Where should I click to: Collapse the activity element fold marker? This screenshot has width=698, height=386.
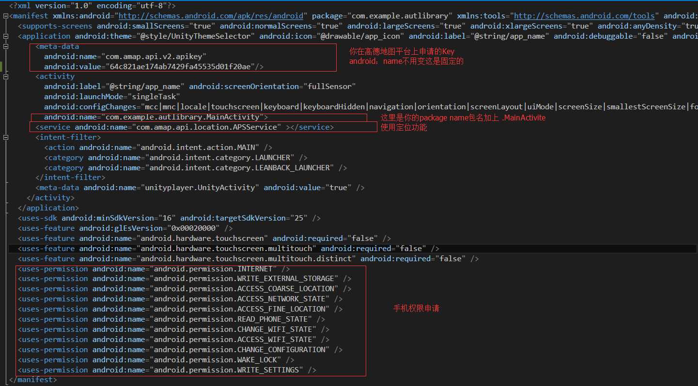pos(5,76)
